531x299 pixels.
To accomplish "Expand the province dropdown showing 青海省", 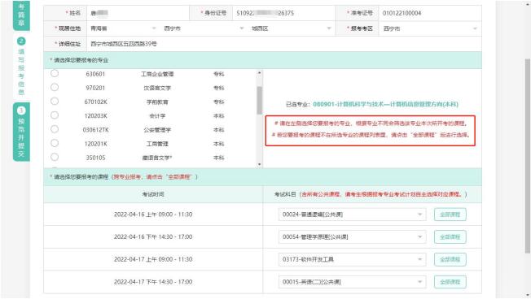I will (123, 28).
